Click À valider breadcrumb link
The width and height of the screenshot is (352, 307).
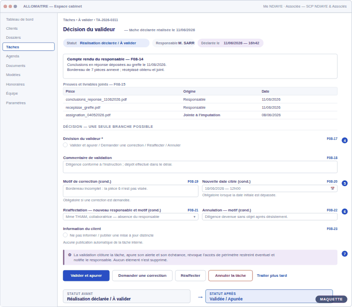tap(85, 20)
